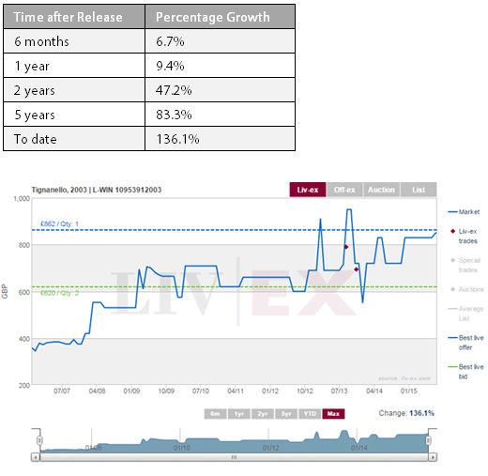
Task: Click the 1,000 y-axis label
Action: point(22,198)
